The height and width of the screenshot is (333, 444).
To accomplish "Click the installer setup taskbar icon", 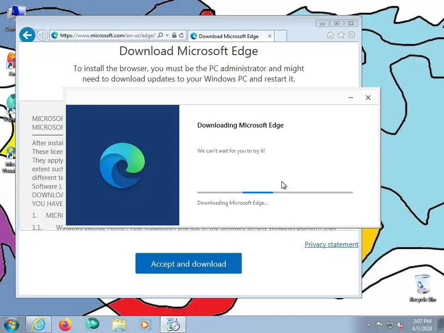I will click(x=173, y=324).
